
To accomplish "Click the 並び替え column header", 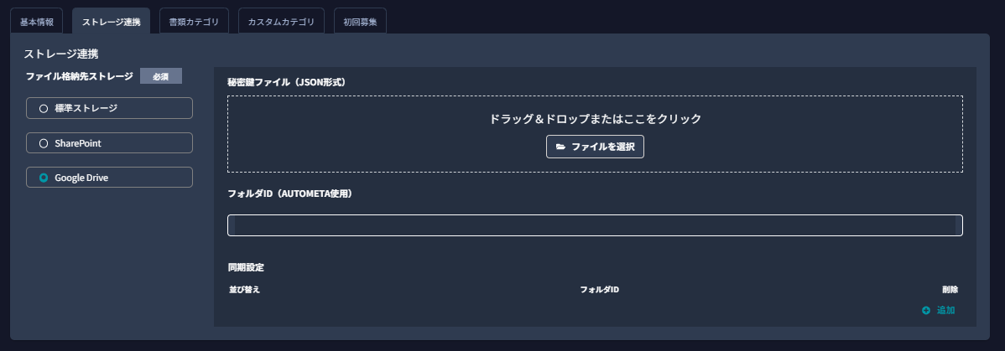I will [244, 290].
